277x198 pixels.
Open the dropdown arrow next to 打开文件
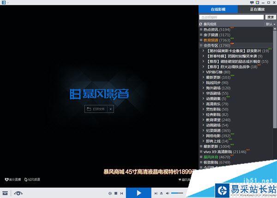tap(111, 109)
